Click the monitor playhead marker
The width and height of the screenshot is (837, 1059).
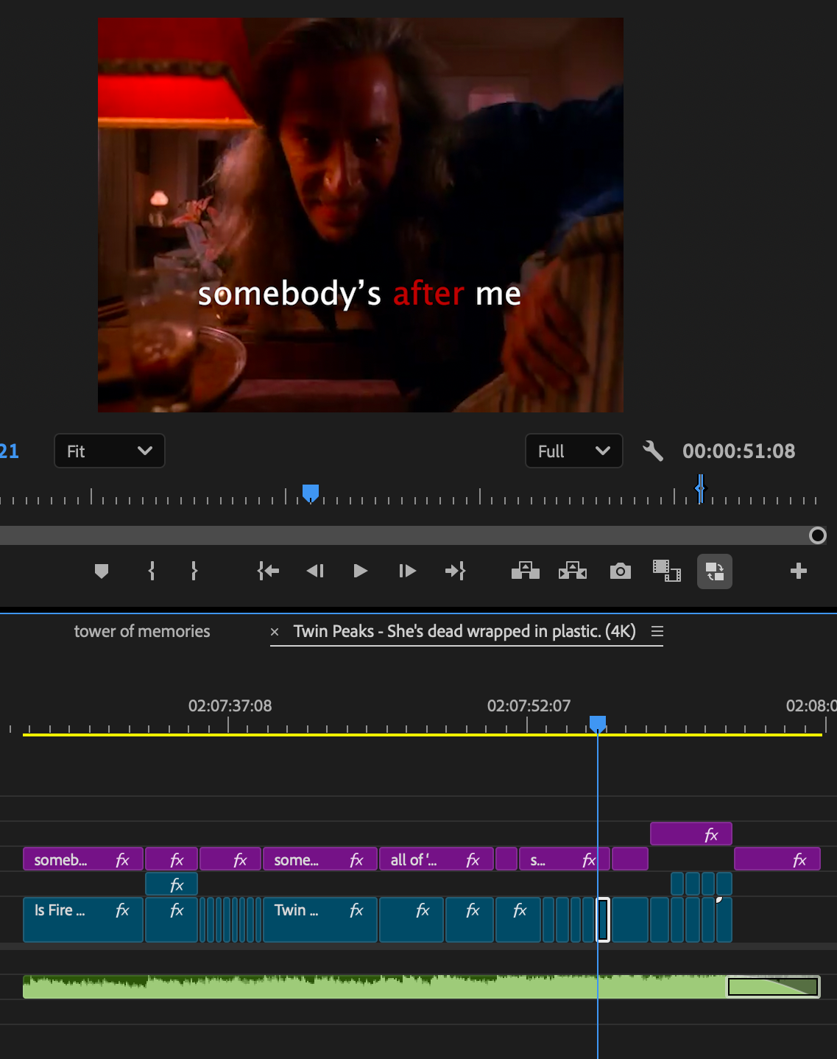coord(311,493)
